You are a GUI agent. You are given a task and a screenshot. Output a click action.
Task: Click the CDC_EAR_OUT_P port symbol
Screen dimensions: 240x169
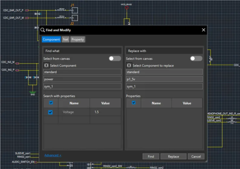click(27, 10)
